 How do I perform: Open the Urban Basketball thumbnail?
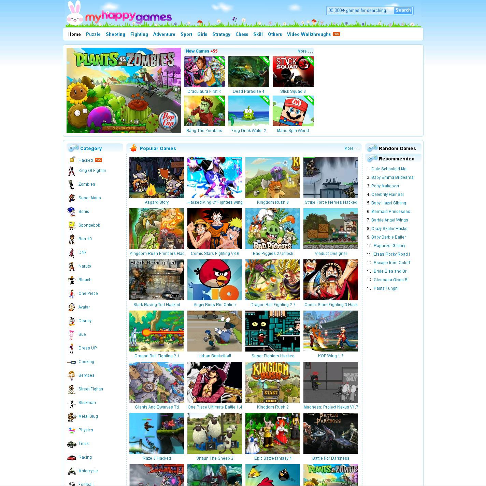[x=215, y=331]
